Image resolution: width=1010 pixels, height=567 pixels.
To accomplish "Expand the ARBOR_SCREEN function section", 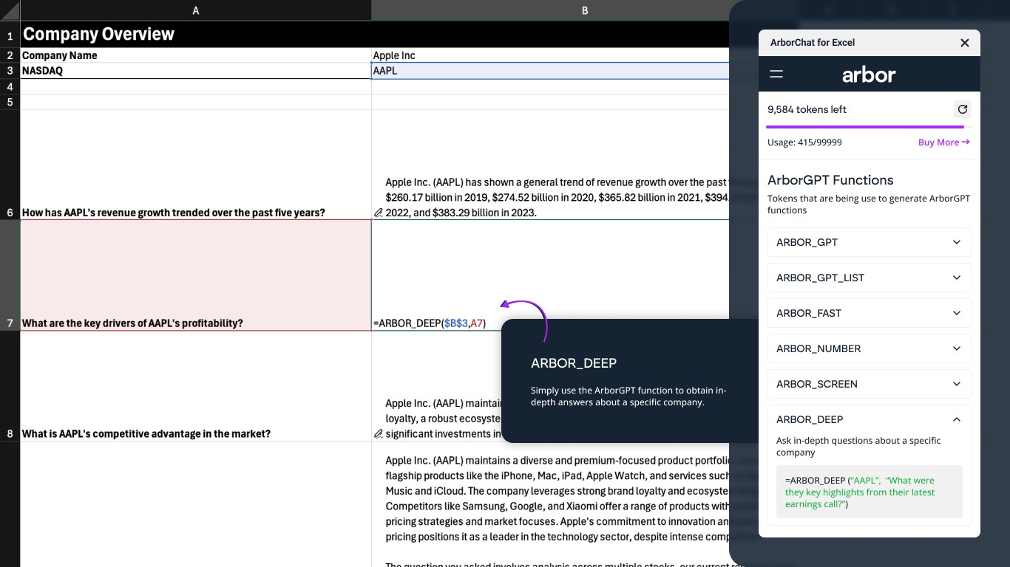I will (870, 384).
